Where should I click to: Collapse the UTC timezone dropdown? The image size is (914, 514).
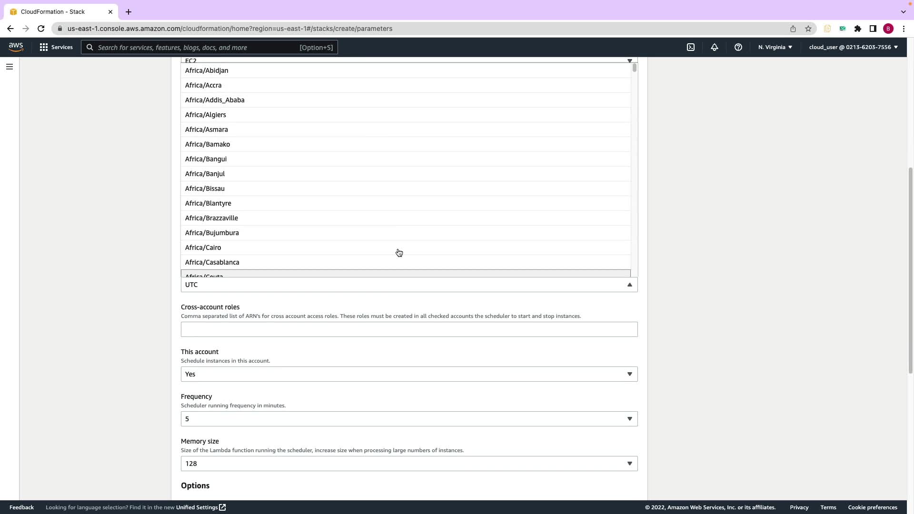pyautogui.click(x=629, y=285)
